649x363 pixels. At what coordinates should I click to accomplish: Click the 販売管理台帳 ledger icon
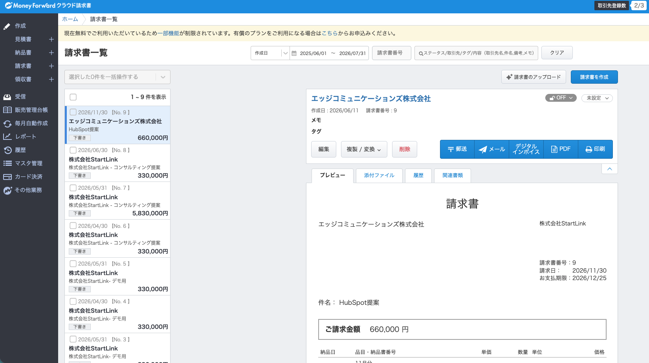pyautogui.click(x=7, y=110)
